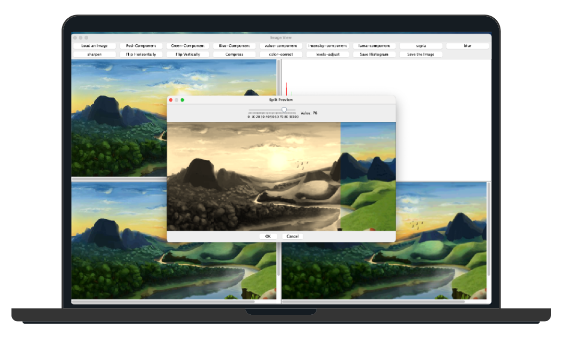The image size is (563, 345).
Task: Click the luma-component button
Action: click(x=374, y=46)
